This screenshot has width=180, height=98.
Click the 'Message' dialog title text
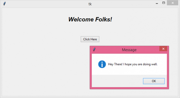coord(129,50)
